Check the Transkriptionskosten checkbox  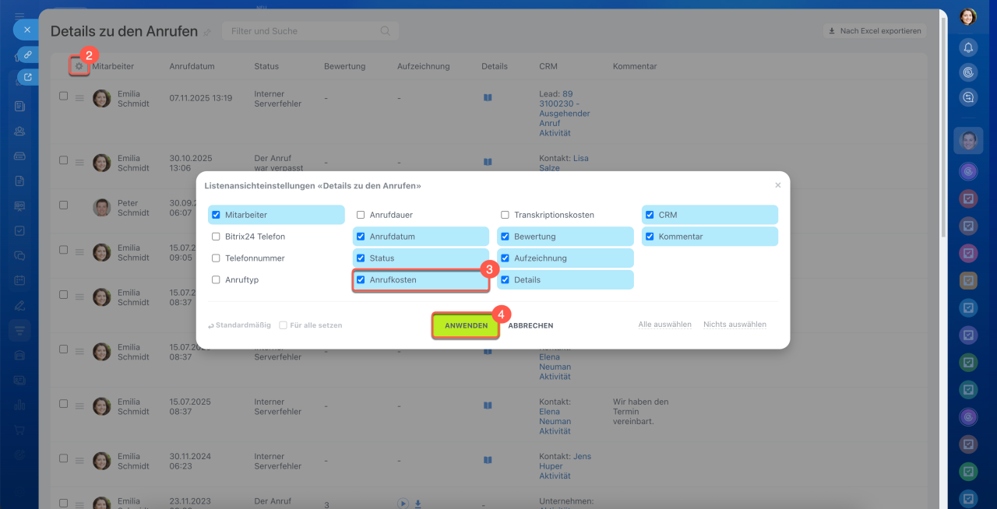tap(506, 215)
